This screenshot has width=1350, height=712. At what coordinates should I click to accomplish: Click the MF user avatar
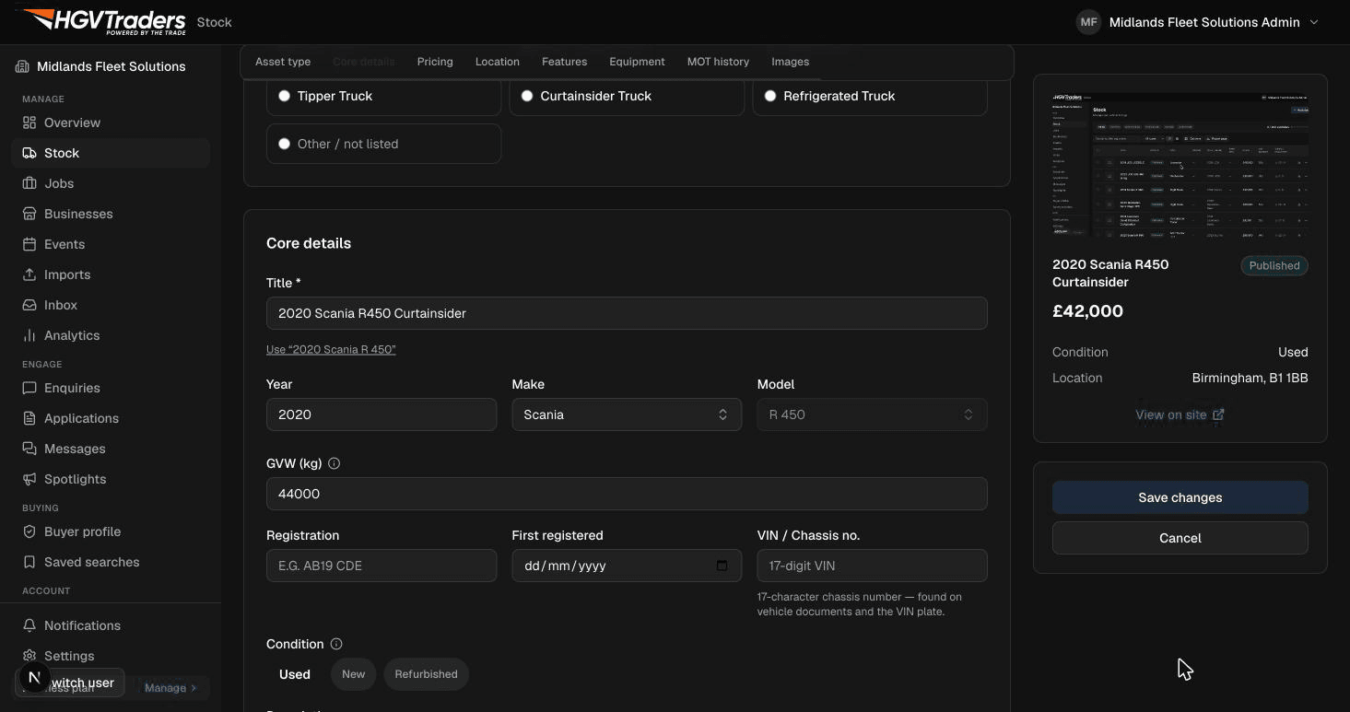click(1088, 22)
